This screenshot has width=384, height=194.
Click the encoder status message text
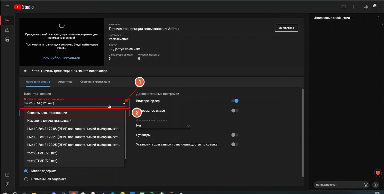coord(70,71)
